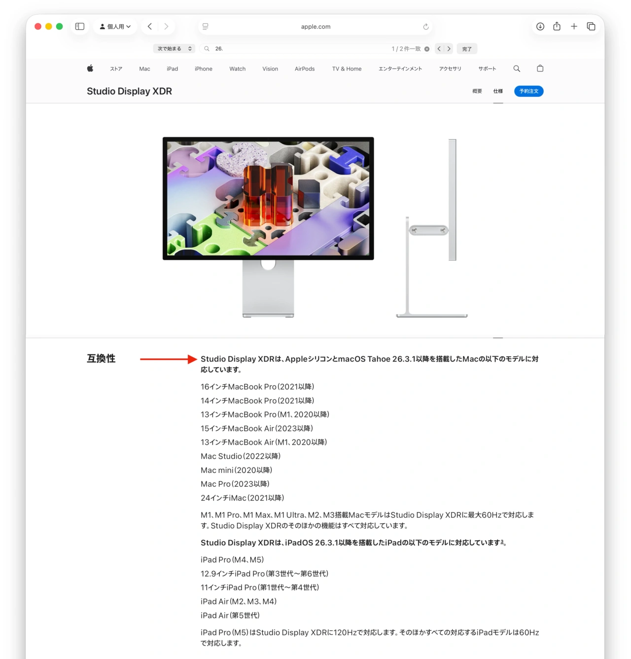The width and height of the screenshot is (631, 659).
Task: Open the Mac navigation menu item
Action: tap(144, 69)
